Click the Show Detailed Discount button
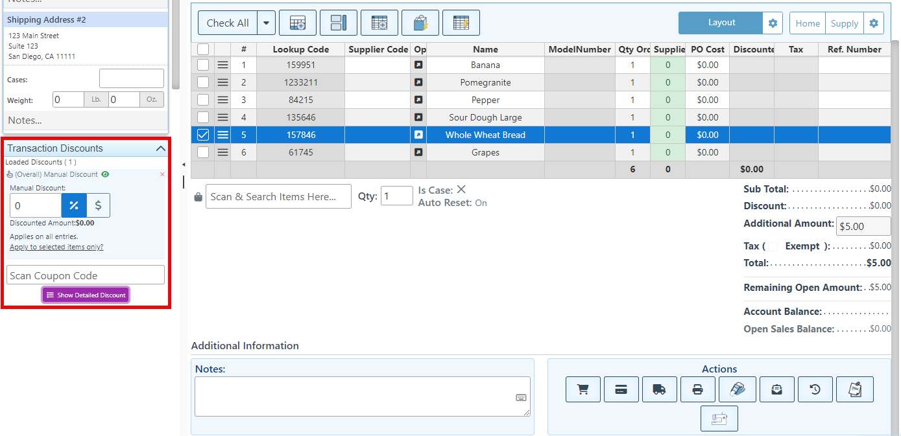The width and height of the screenshot is (901, 436). point(86,295)
